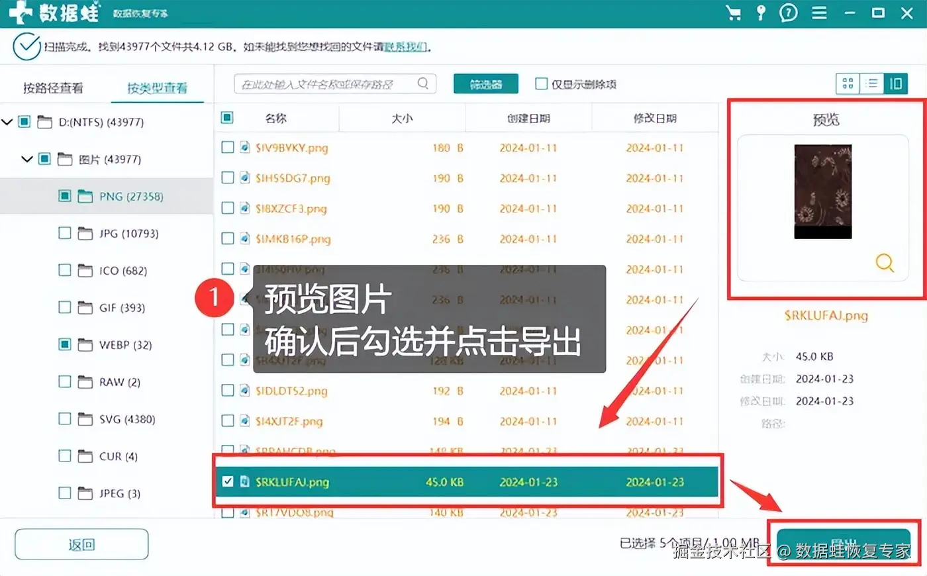Collapse the 图片 (43977) tree node

(x=27, y=159)
